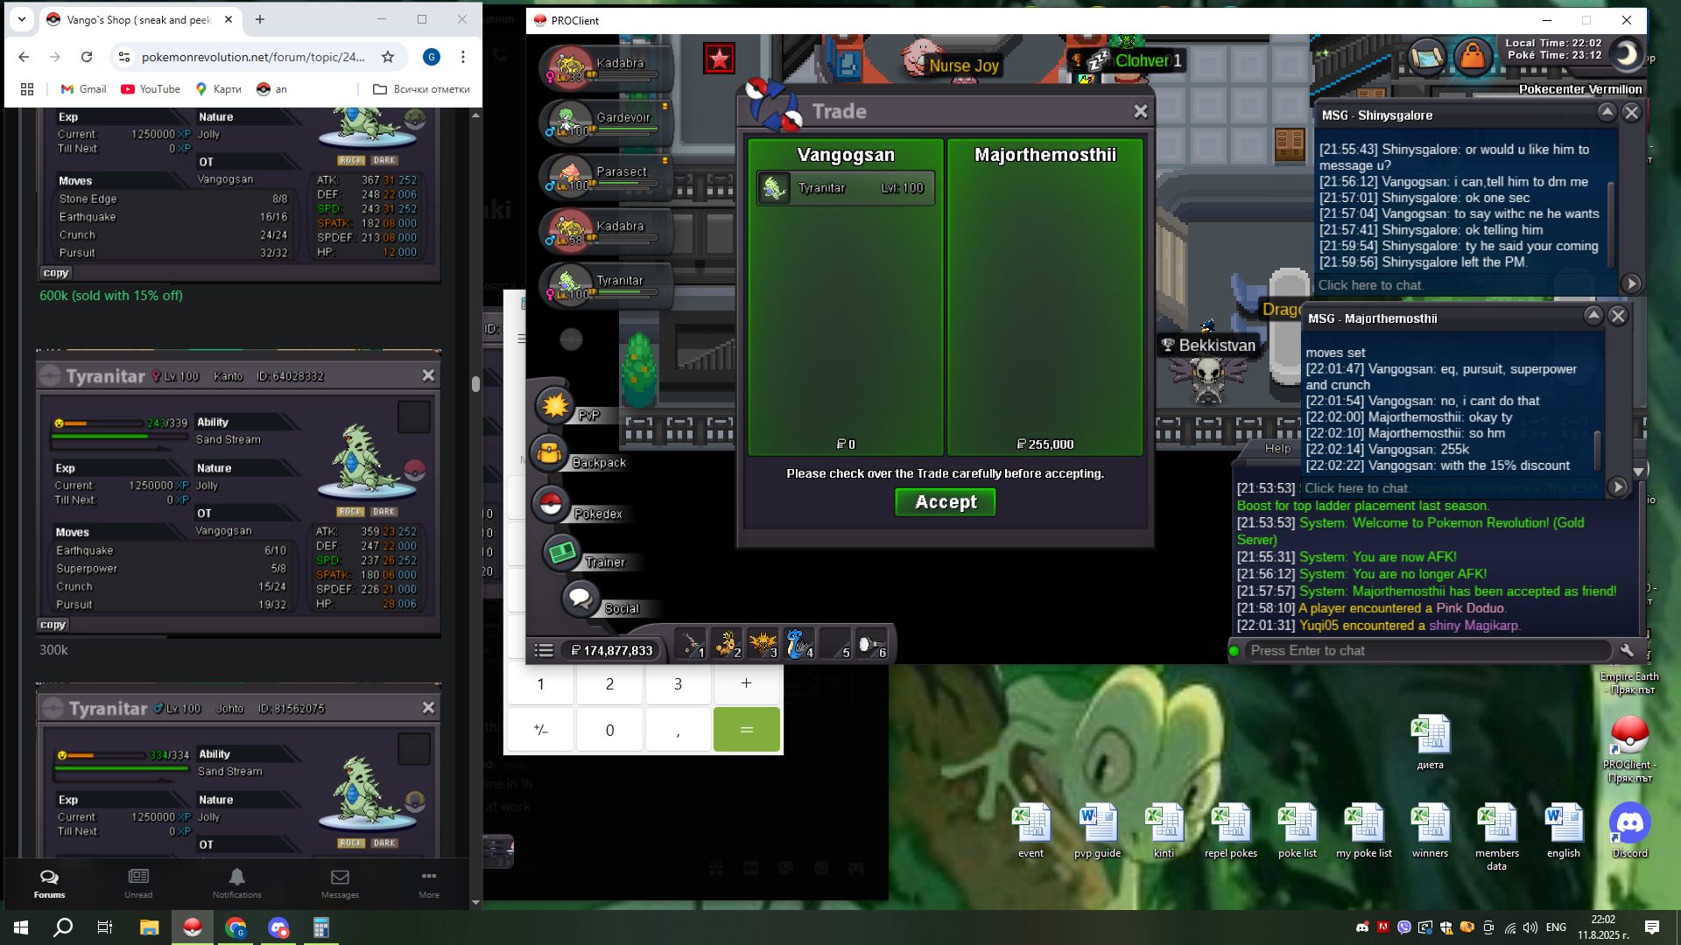Select Tyranitar in party list
Image resolution: width=1681 pixels, height=945 pixels.
pyautogui.click(x=606, y=285)
